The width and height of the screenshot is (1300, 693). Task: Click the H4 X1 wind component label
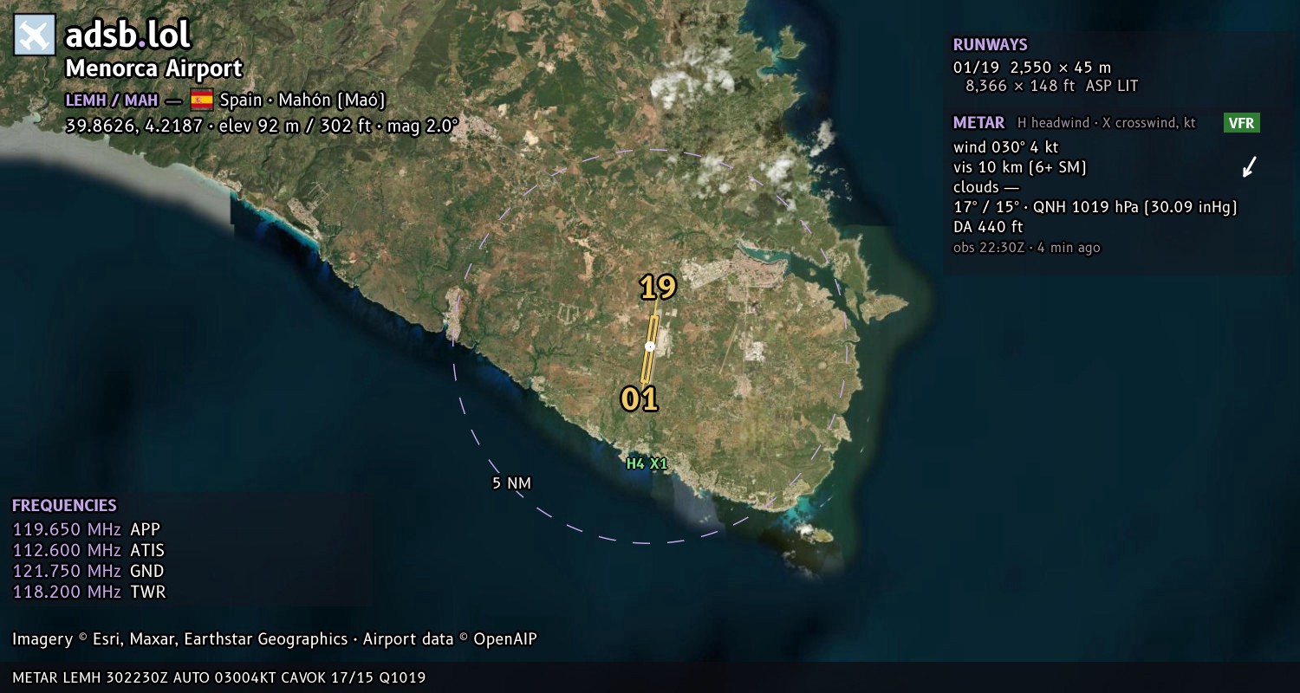point(647,463)
